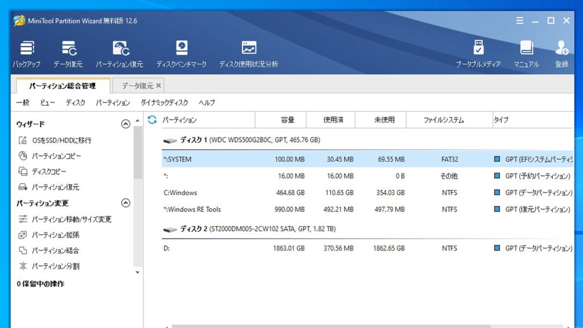
Task: Select パーティション拡張
Action: point(49,235)
